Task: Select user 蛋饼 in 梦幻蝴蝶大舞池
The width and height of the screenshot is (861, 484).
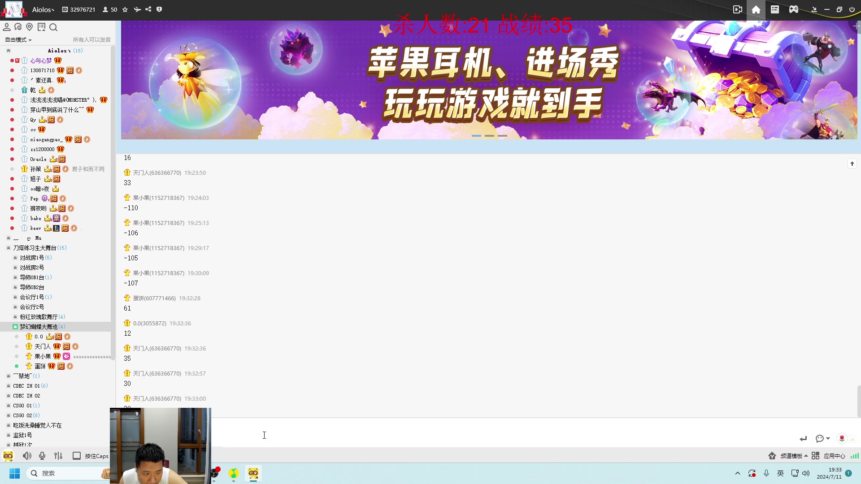Action: pos(40,366)
